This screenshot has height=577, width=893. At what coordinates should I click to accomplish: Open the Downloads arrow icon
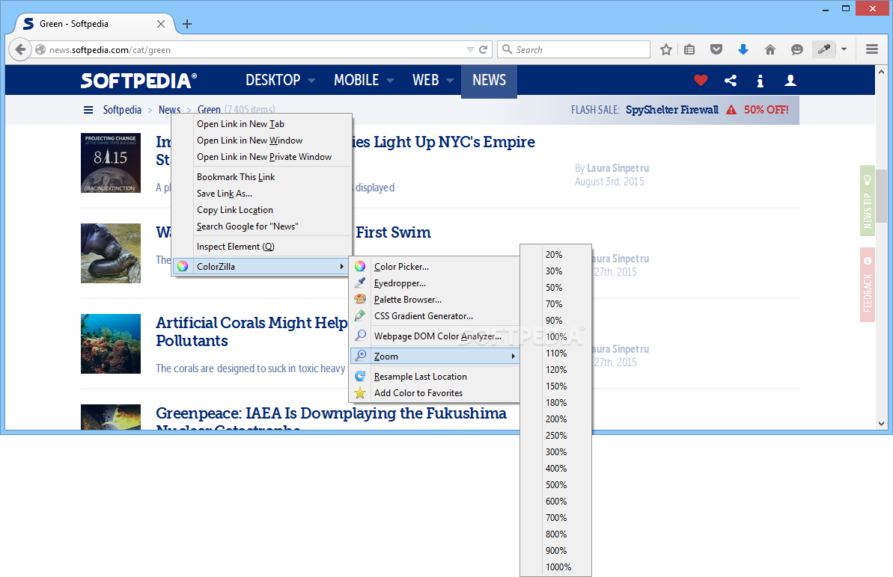click(743, 49)
